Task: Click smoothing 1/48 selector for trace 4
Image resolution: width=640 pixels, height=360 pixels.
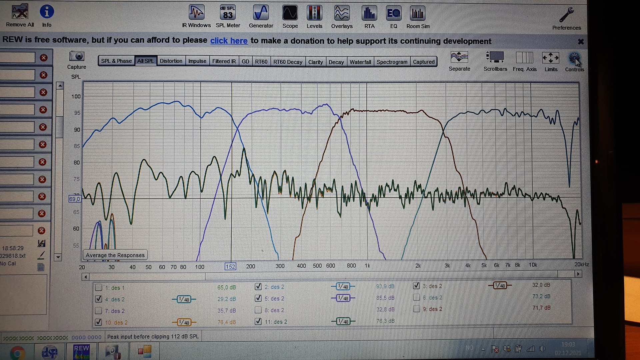Action: pos(184,299)
